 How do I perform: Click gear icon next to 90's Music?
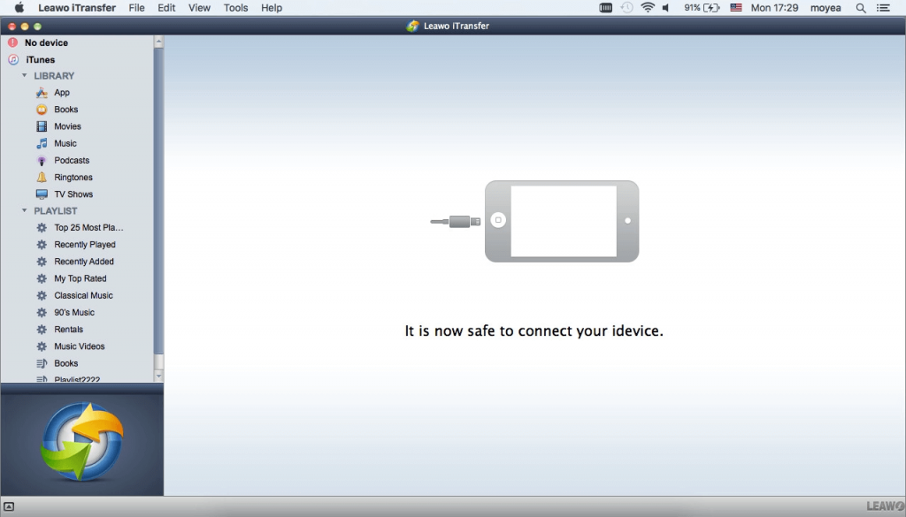[x=42, y=312]
